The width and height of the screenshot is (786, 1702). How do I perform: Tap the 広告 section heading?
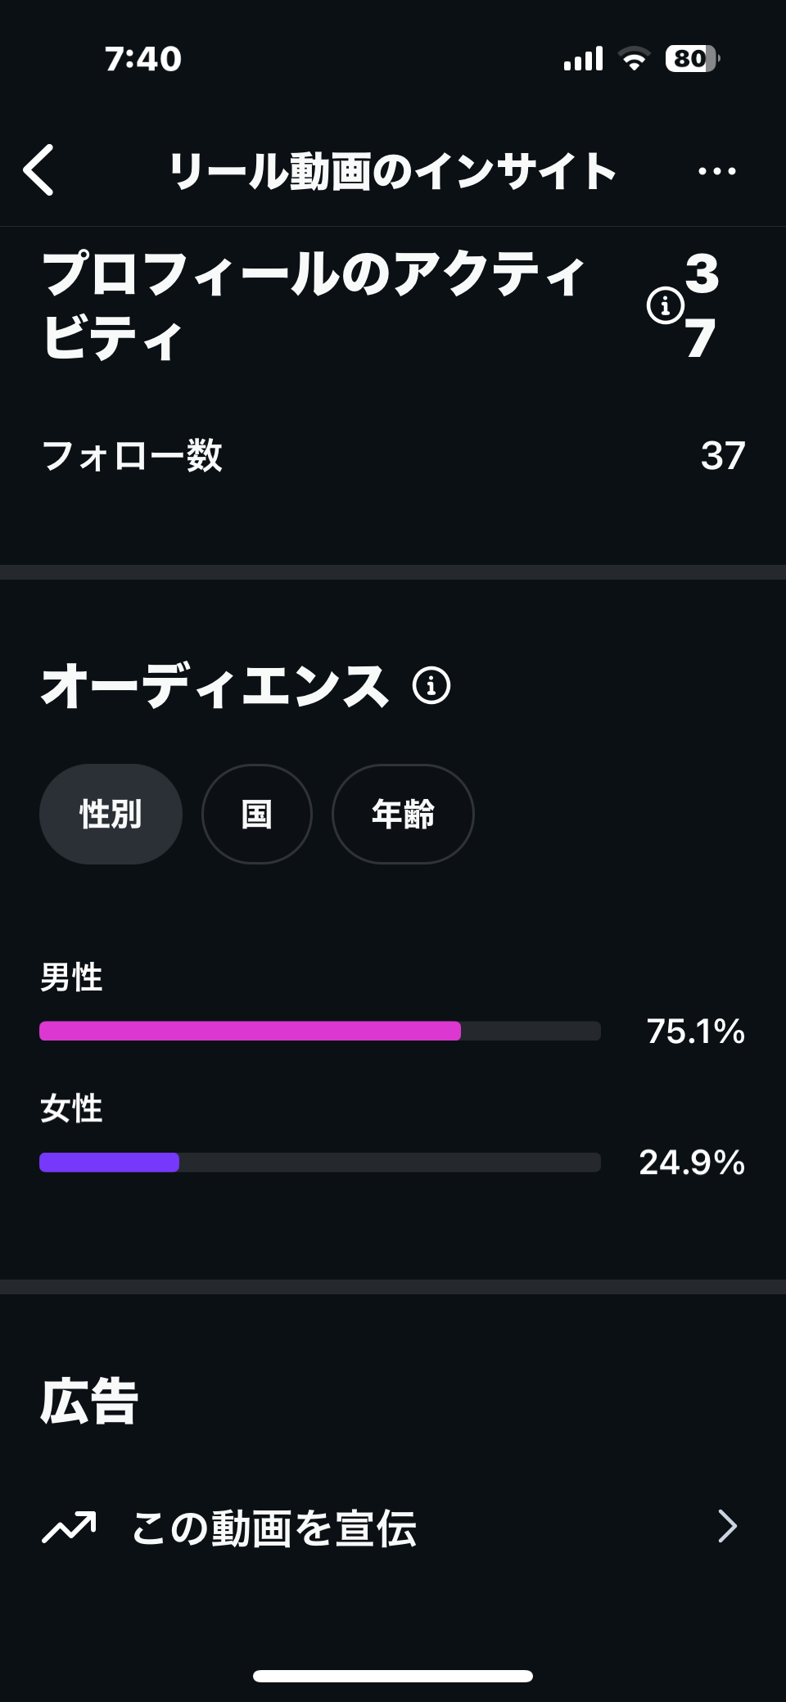pos(89,1401)
